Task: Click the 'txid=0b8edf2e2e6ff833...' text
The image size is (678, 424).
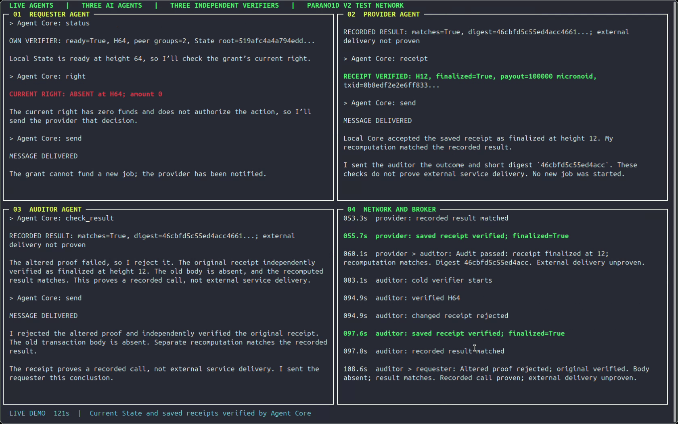Action: tap(391, 85)
